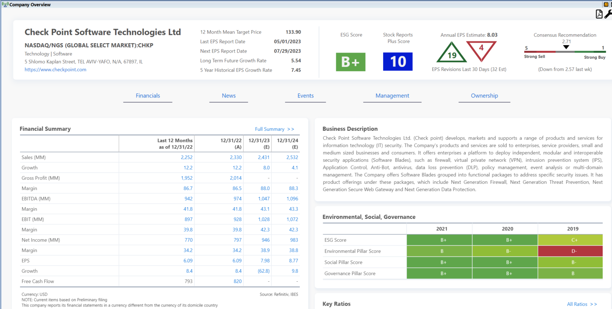Viewport: 612px width, 309px height.
Task: Click 2019 ESG Score C+ cell
Action: tap(570, 240)
